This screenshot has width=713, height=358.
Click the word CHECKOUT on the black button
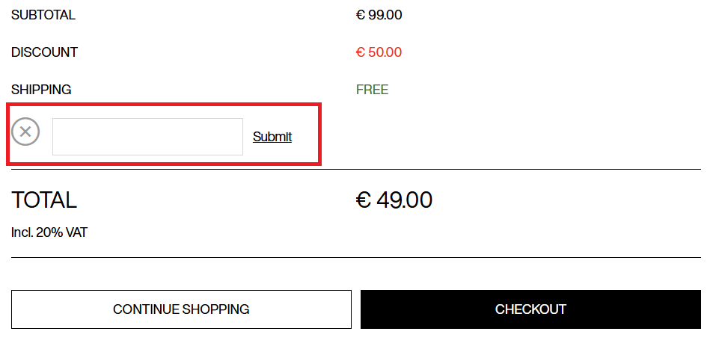[x=530, y=309]
